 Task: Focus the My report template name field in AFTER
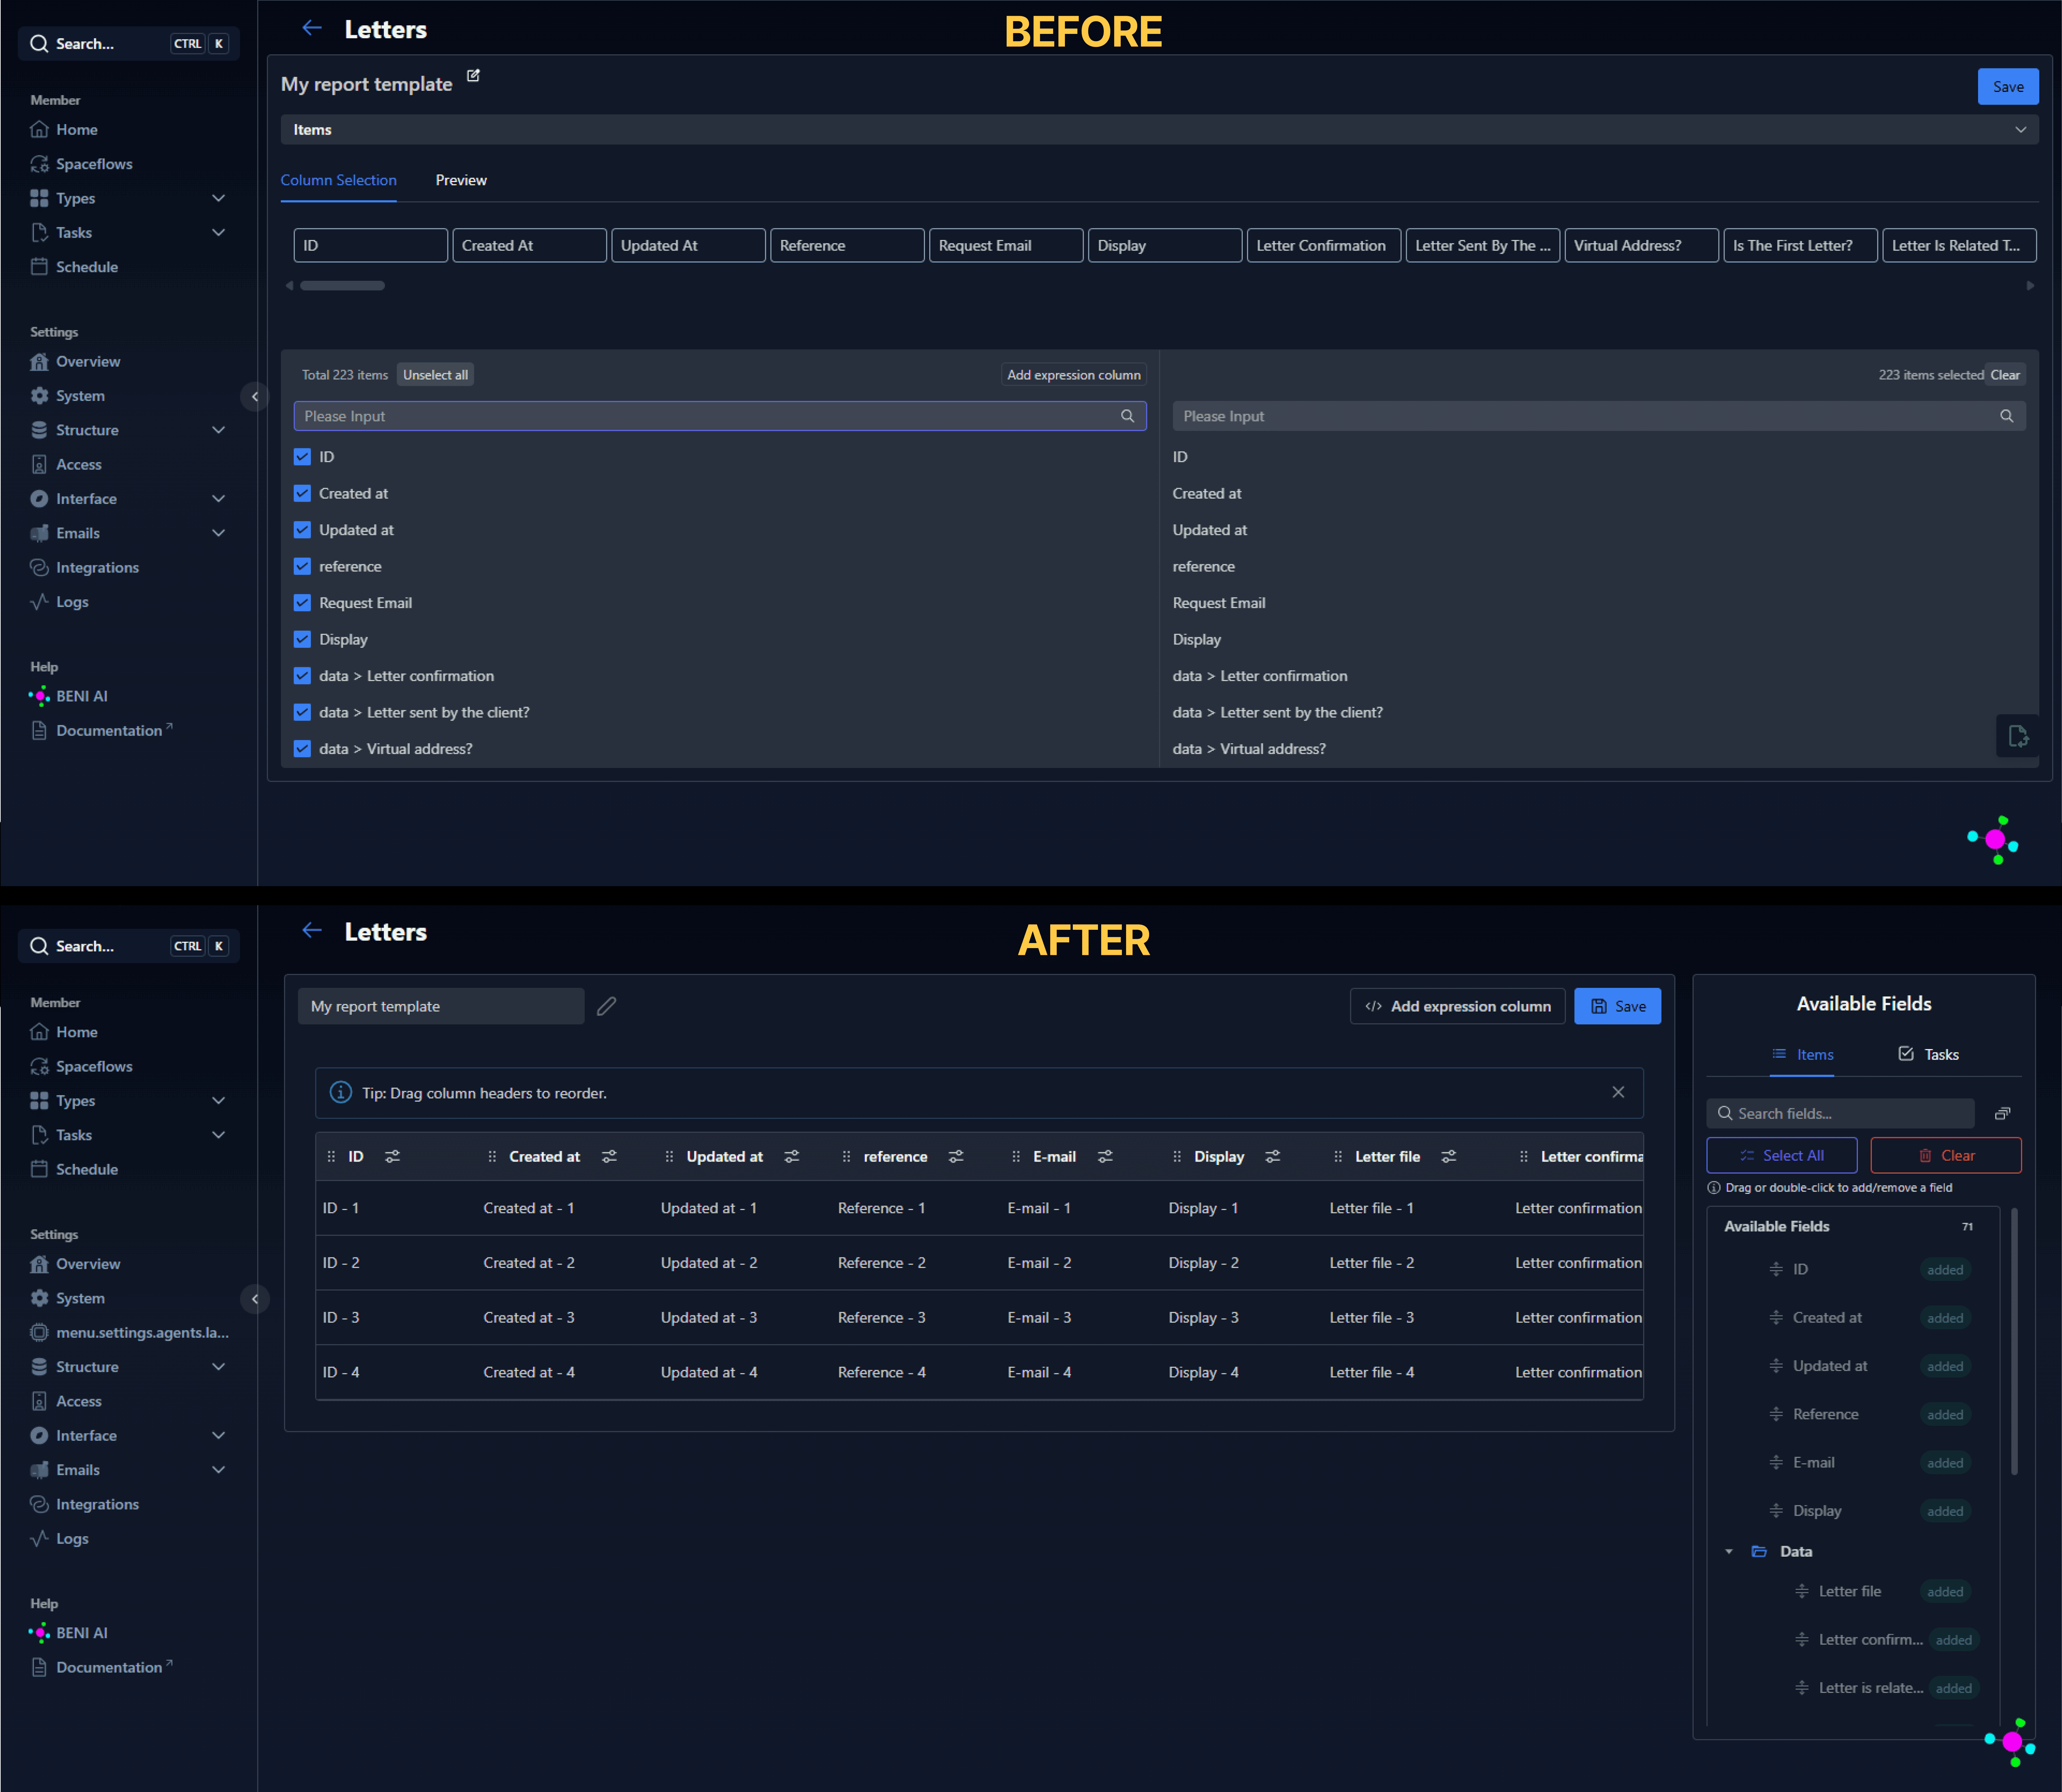441,1006
